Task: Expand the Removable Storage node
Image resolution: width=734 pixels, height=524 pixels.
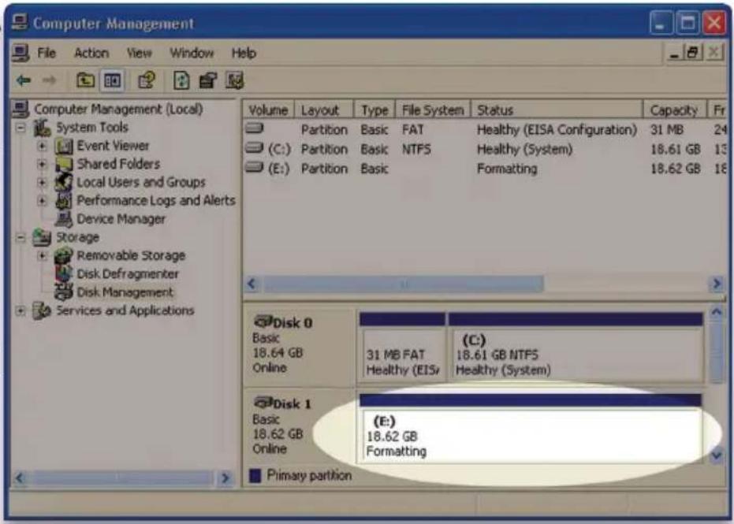Action: (x=42, y=255)
